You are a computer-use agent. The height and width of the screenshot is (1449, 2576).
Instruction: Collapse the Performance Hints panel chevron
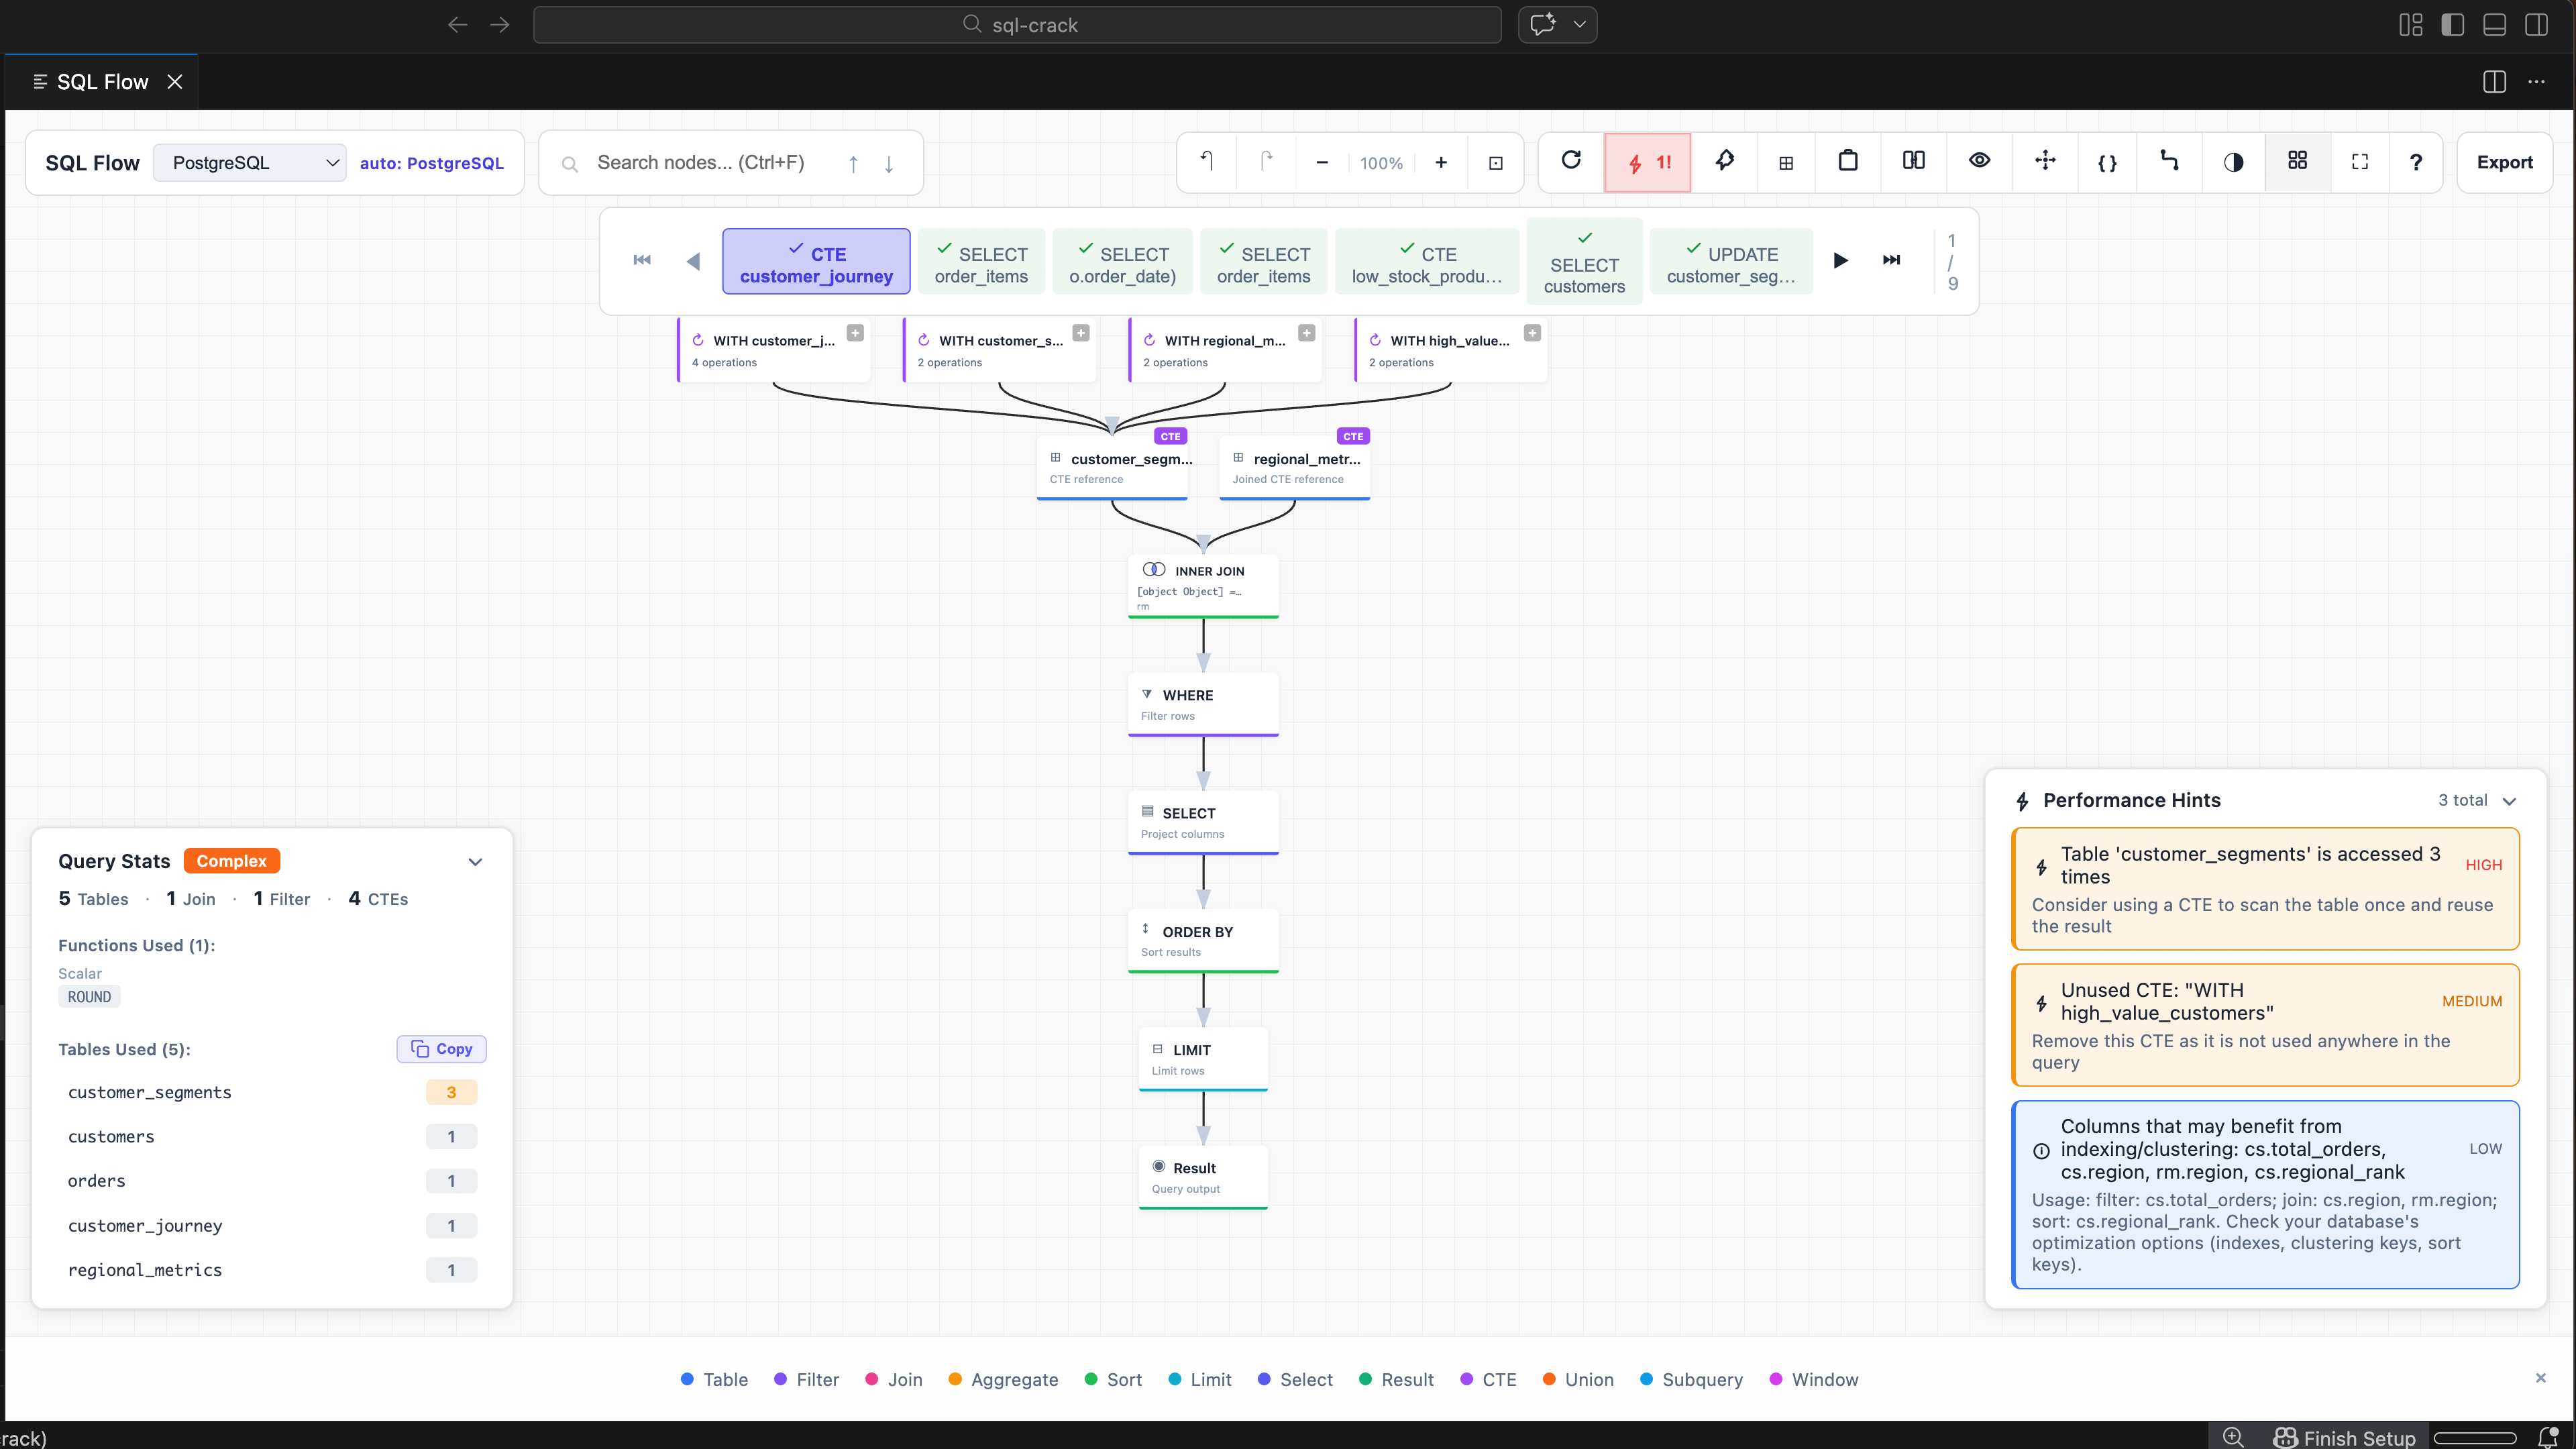point(2509,801)
